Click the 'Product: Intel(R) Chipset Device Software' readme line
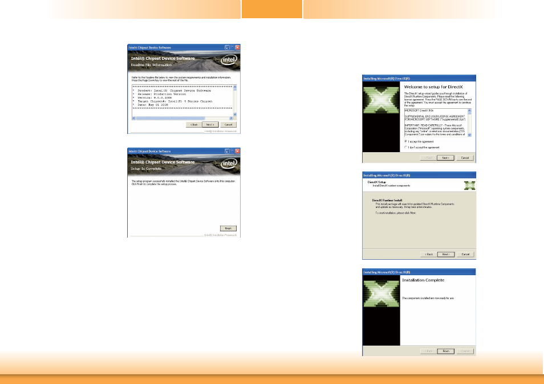The image size is (544, 384). point(174,91)
